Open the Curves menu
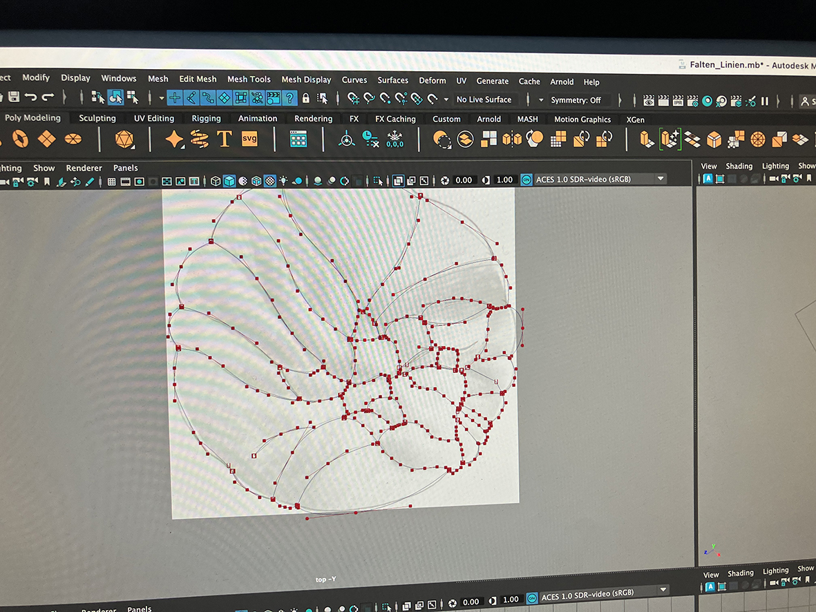Viewport: 816px width, 612px height. pos(354,79)
